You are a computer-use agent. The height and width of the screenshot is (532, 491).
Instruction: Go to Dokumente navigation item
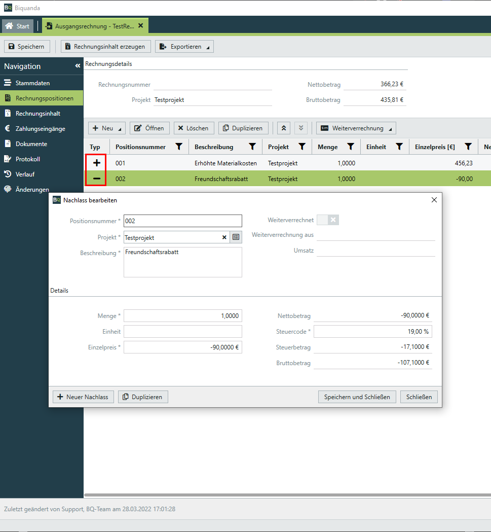coord(31,144)
